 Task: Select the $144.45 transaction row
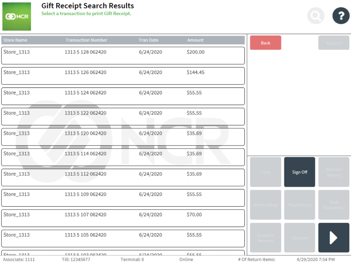pyautogui.click(x=122, y=76)
